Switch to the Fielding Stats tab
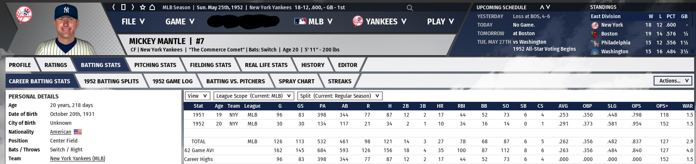Viewport: 696px width, 164px height. [x=210, y=65]
